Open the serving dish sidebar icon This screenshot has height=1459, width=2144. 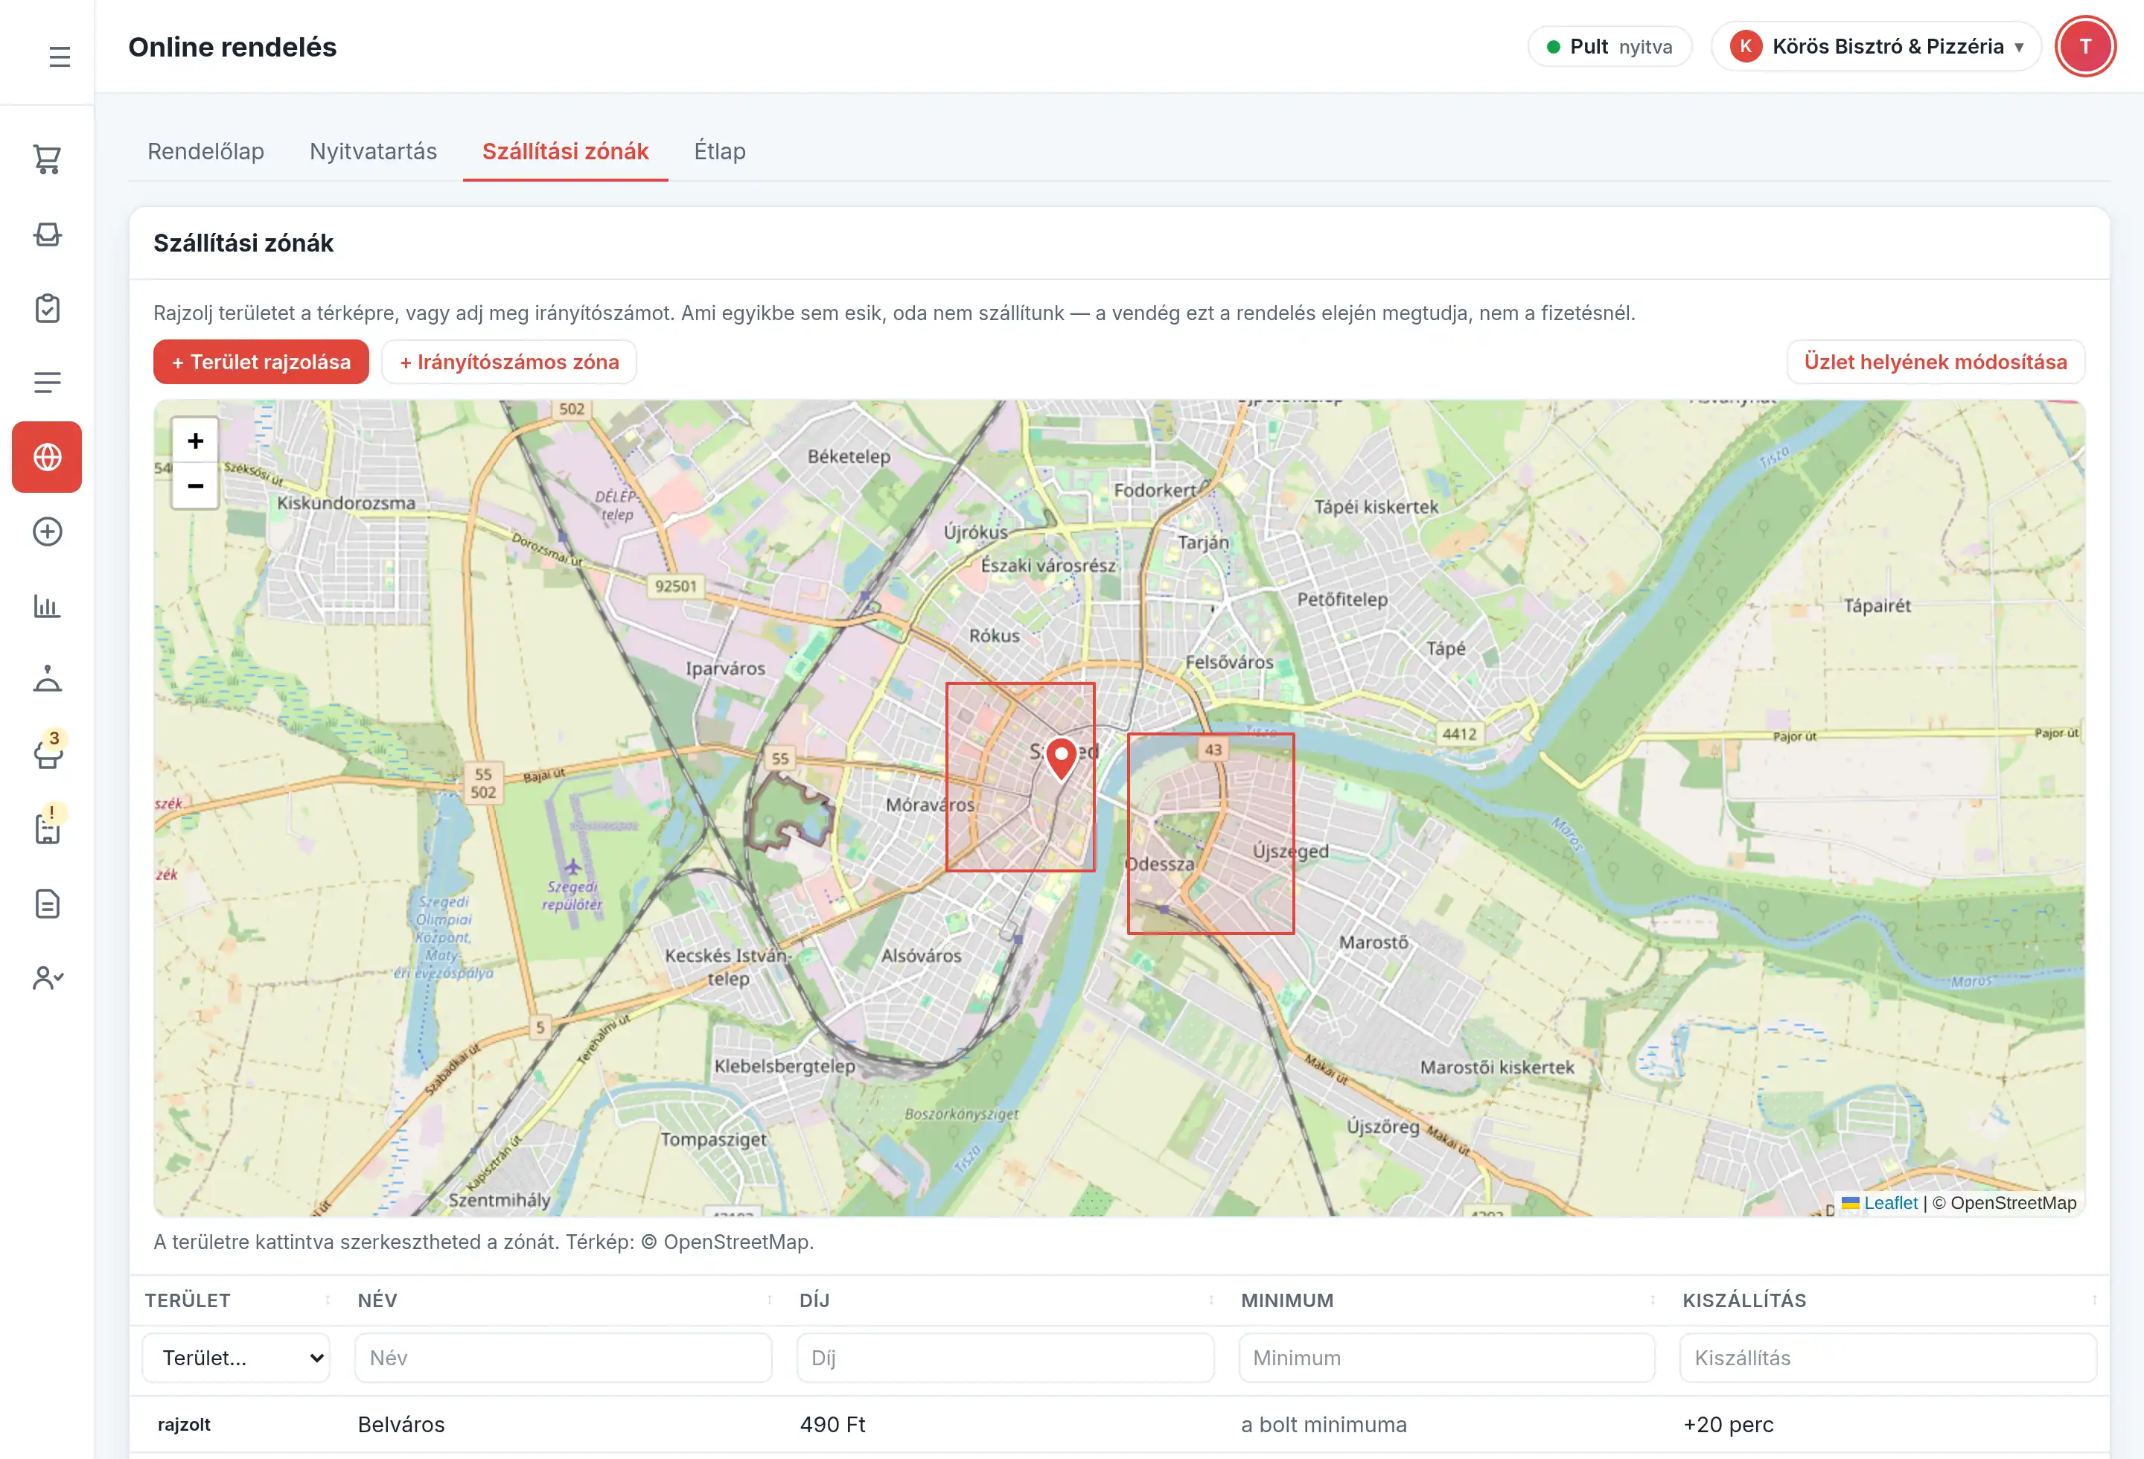tap(47, 680)
